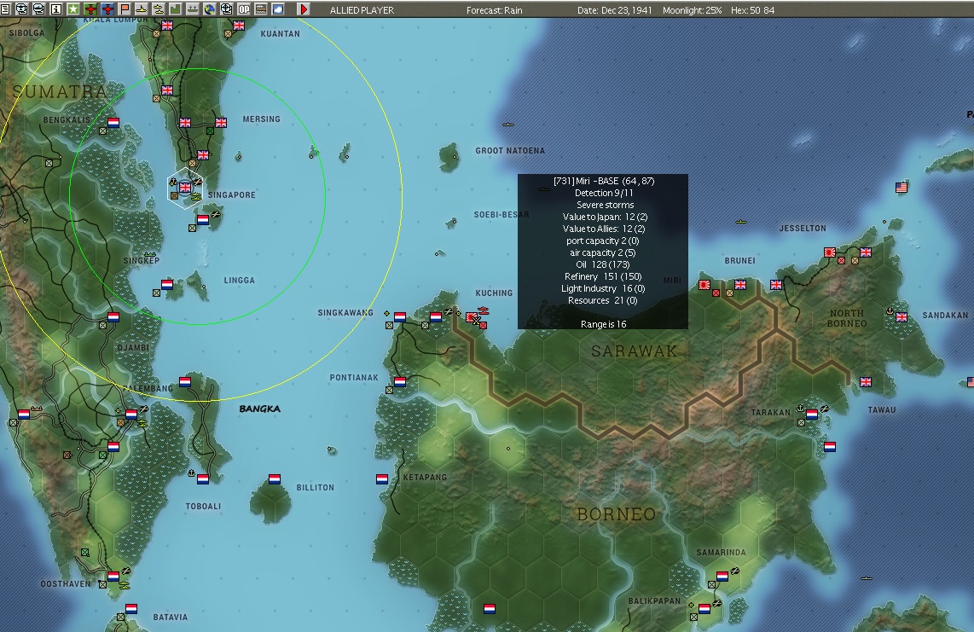
Task: Select the Dutch flag at Singkawang
Action: click(400, 317)
